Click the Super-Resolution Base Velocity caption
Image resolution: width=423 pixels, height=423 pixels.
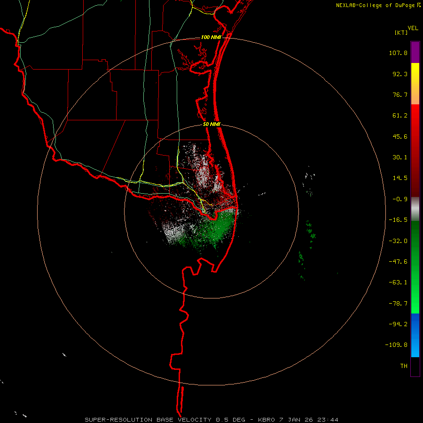tap(211, 420)
